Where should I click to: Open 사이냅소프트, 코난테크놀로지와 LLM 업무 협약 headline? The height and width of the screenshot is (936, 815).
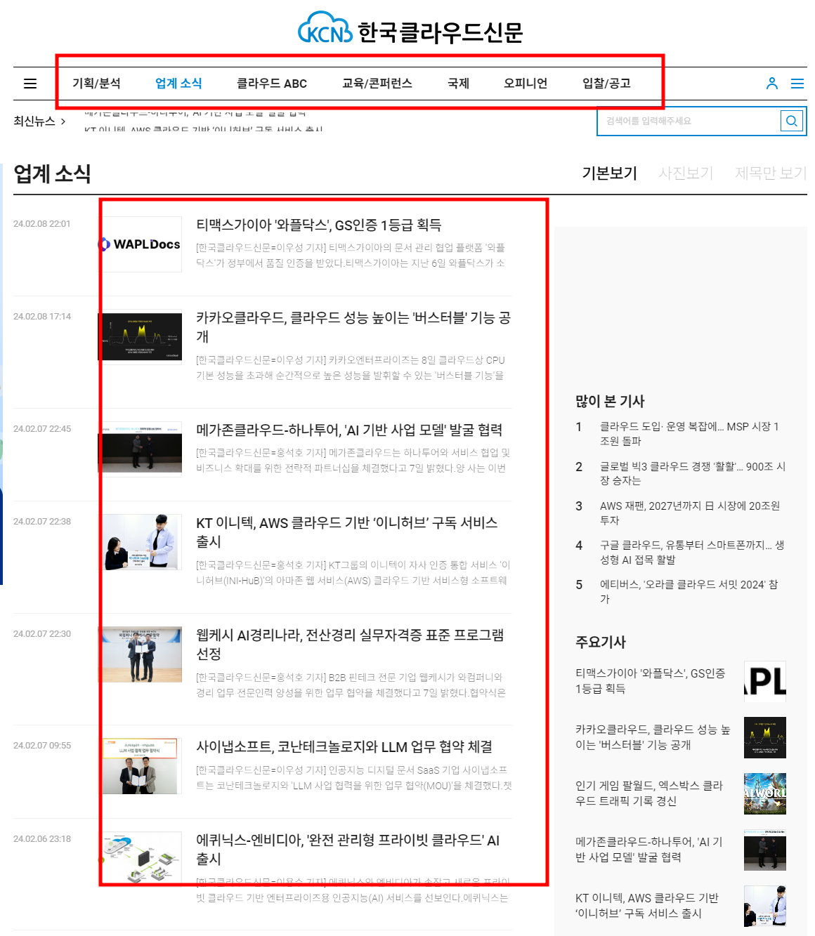point(344,746)
